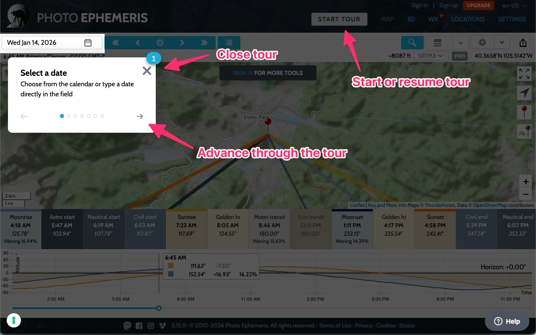This screenshot has width=536, height=335.
Task: Locate me using the navigation arrow
Action: (524, 93)
